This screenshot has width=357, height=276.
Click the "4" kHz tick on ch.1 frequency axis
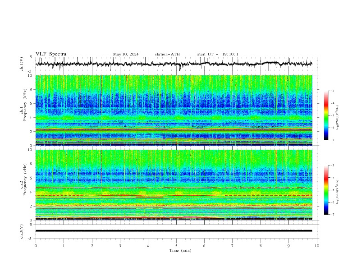[x=32, y=118]
